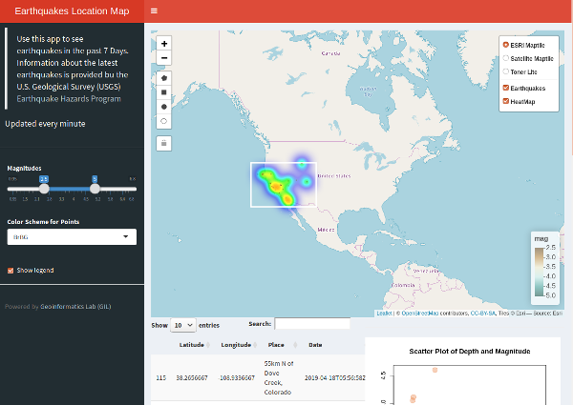Select the draw polygon tool
This screenshot has height=405, width=573.
coord(164,78)
